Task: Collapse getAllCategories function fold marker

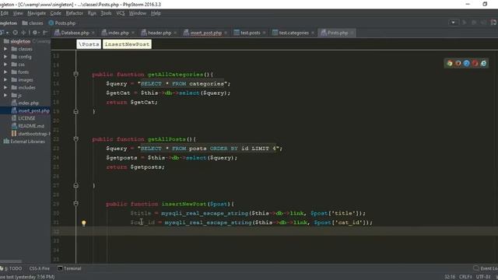Action: coord(75,74)
